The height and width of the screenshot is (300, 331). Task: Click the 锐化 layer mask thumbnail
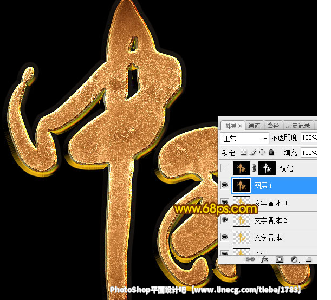coord(268,168)
